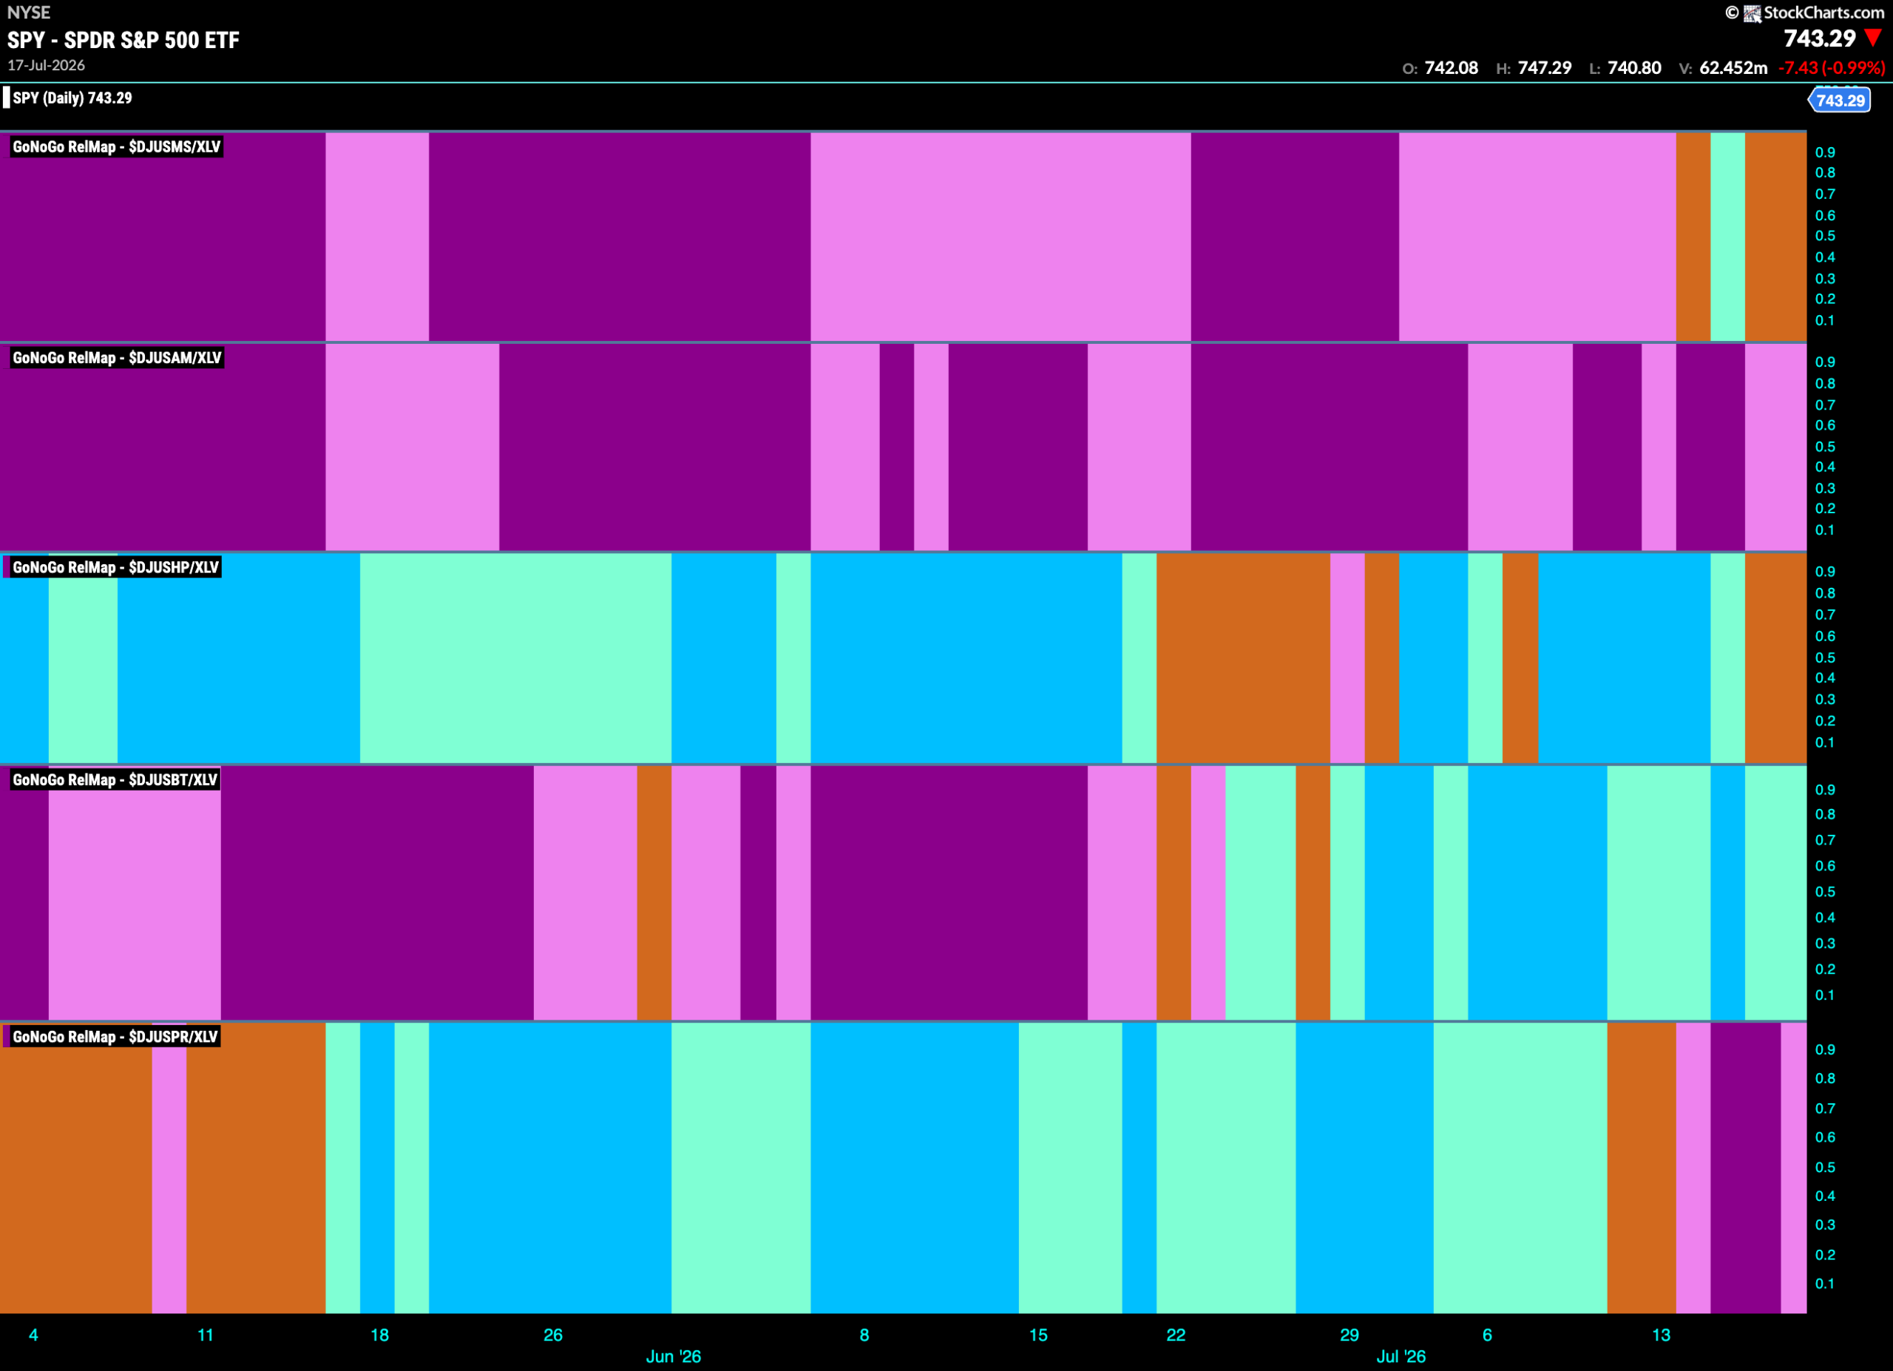
Task: Click the change value -7.43 (-0.99%)
Action: click(1832, 69)
